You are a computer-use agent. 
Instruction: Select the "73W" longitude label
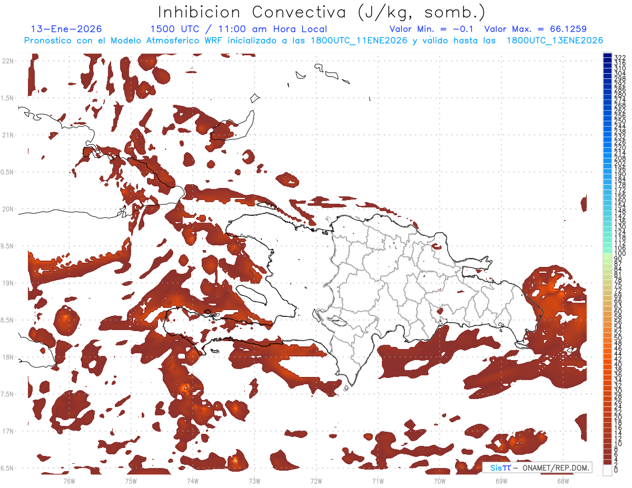pos(254,481)
